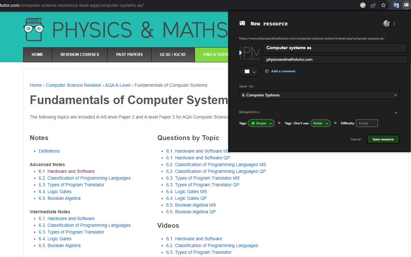Open 6.3 Types of Program Translator MS

(203, 178)
